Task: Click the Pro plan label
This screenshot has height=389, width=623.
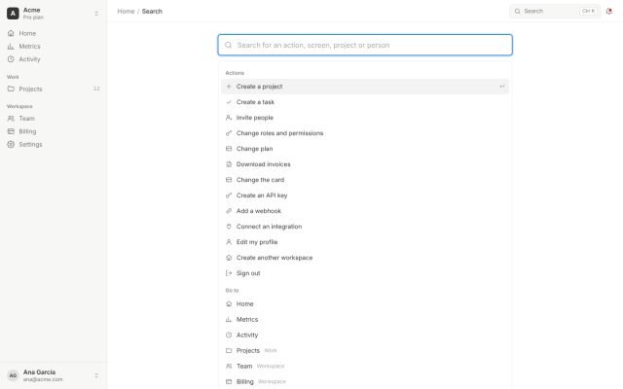Action: click(33, 18)
